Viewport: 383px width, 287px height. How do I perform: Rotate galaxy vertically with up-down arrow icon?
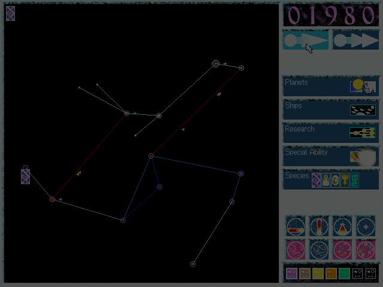click(319, 227)
